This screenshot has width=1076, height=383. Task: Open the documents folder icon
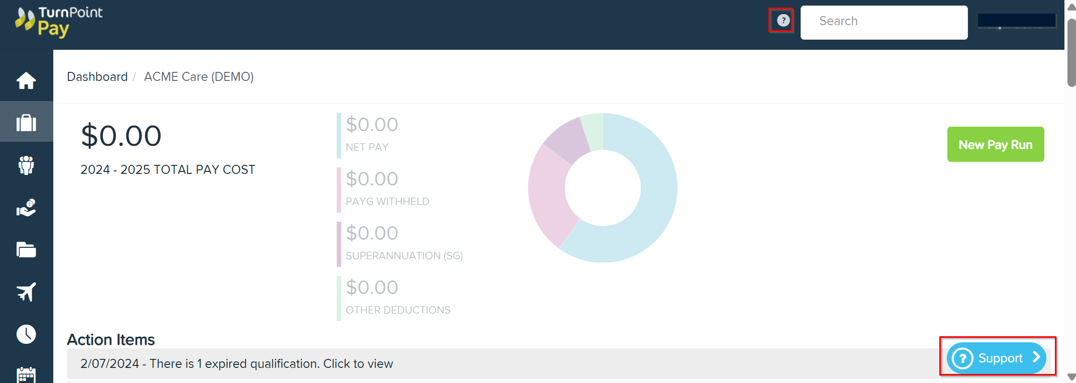(x=26, y=250)
